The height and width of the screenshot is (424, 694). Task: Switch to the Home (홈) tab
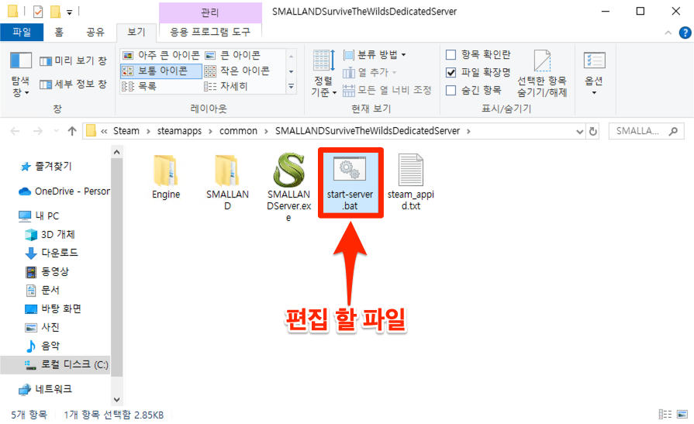click(x=59, y=32)
